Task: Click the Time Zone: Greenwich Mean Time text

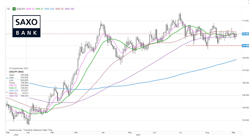Action: pyautogui.click(x=38, y=130)
